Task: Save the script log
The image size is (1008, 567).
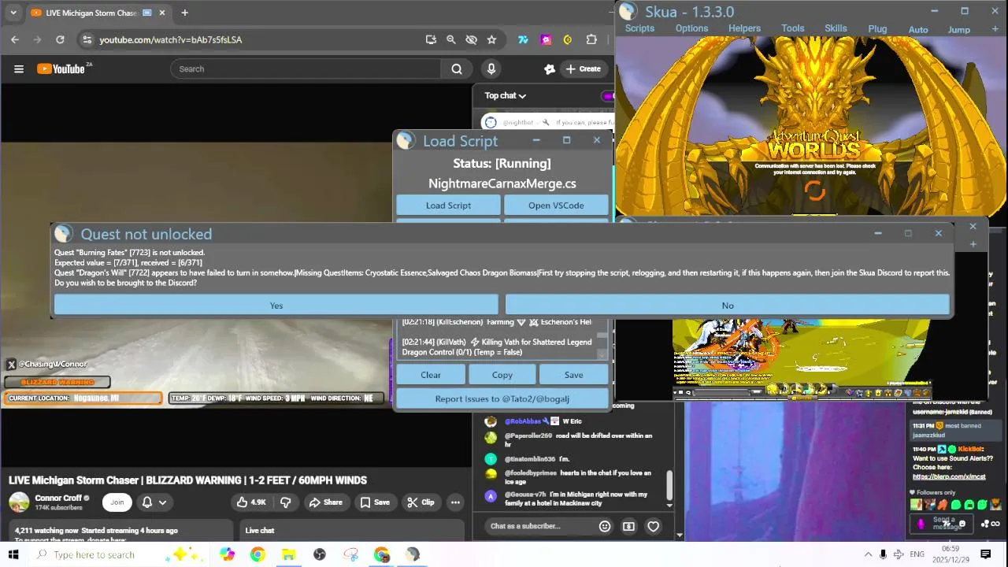Action: (573, 375)
